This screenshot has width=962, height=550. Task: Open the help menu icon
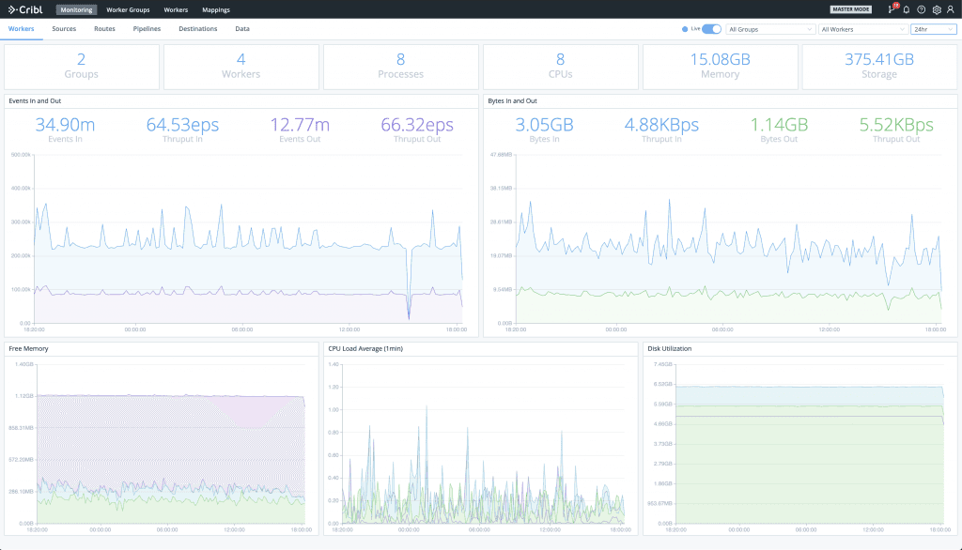click(x=920, y=9)
